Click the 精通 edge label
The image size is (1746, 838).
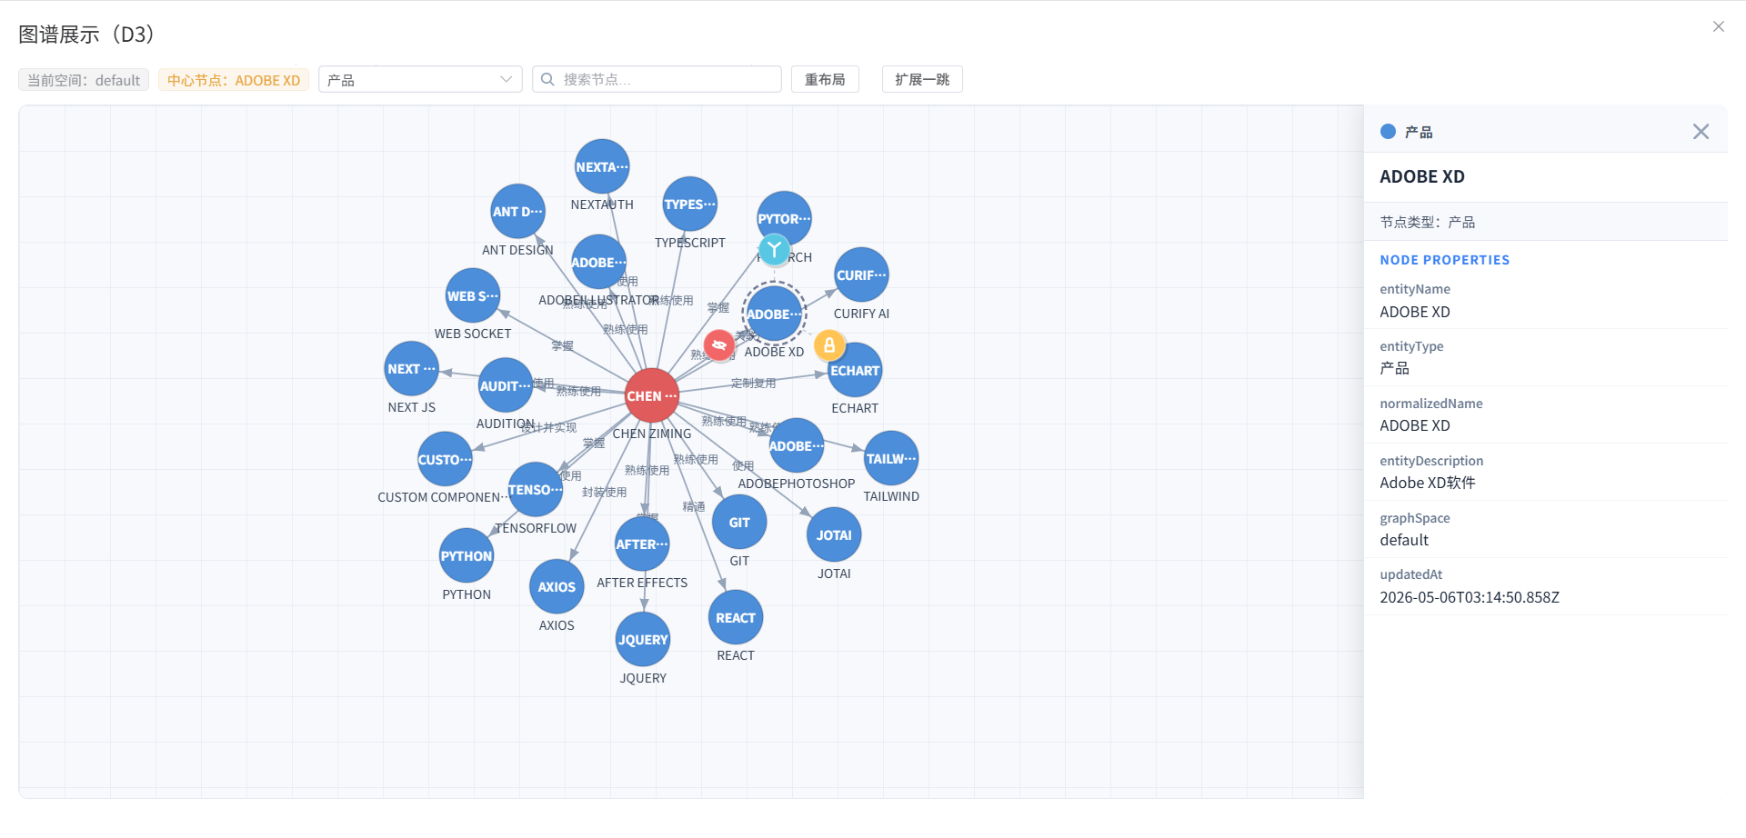pyautogui.click(x=694, y=506)
